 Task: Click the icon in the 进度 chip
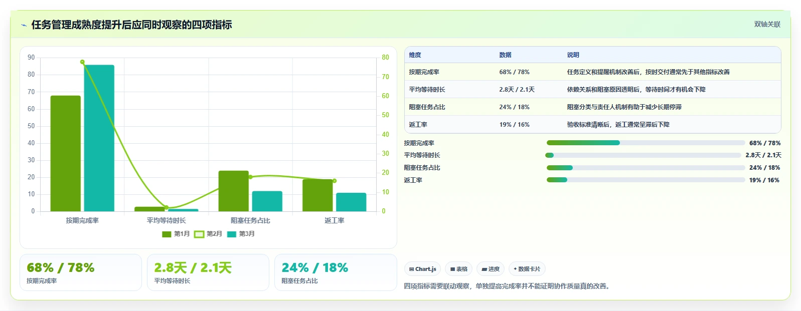pos(484,269)
